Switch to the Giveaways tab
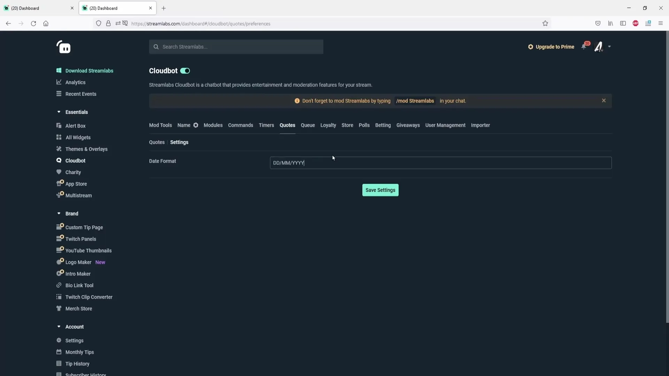Screen dimensions: 669x376 tap(408, 125)
